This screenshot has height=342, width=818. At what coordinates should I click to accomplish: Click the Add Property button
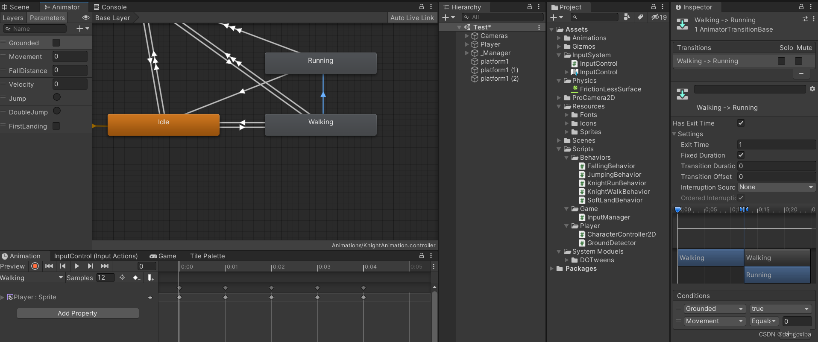[78, 313]
